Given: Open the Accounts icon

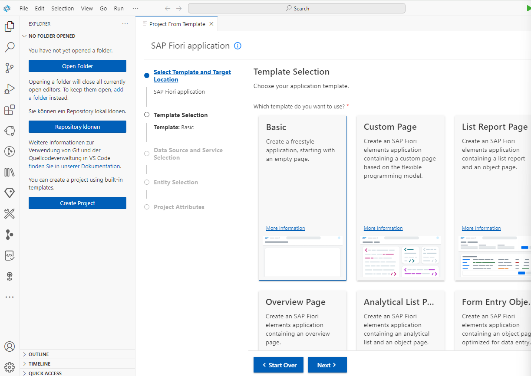Looking at the screenshot, I should (9, 347).
